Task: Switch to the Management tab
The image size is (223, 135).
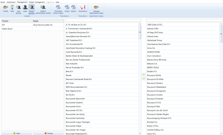Action: 22,2
